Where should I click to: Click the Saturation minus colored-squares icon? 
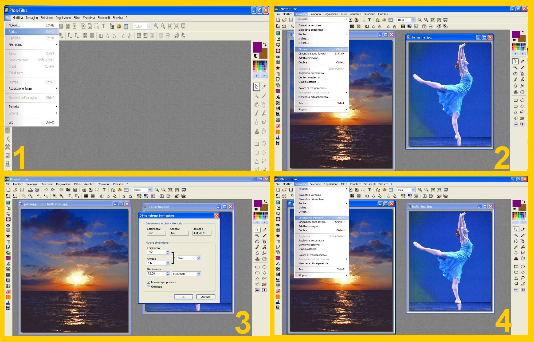coord(54,196)
